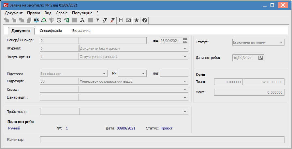Open the clock history icon

click(59, 20)
